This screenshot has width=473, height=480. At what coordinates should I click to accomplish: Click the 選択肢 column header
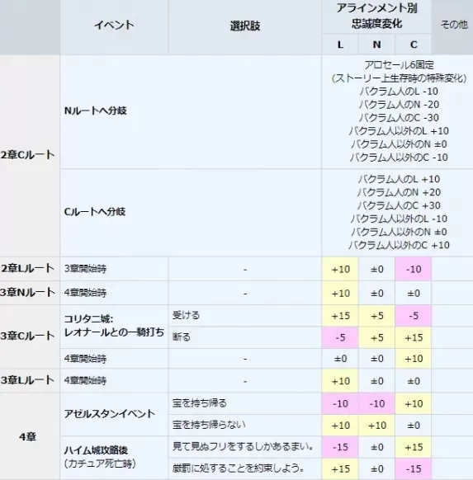tap(245, 26)
